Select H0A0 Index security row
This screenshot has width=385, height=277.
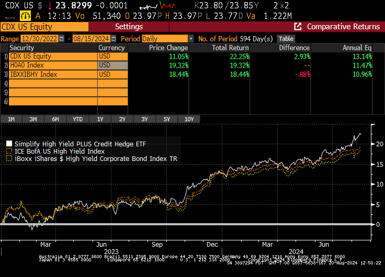(x=53, y=65)
